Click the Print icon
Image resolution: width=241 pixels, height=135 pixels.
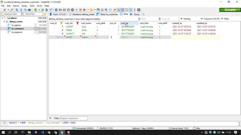[29, 10]
